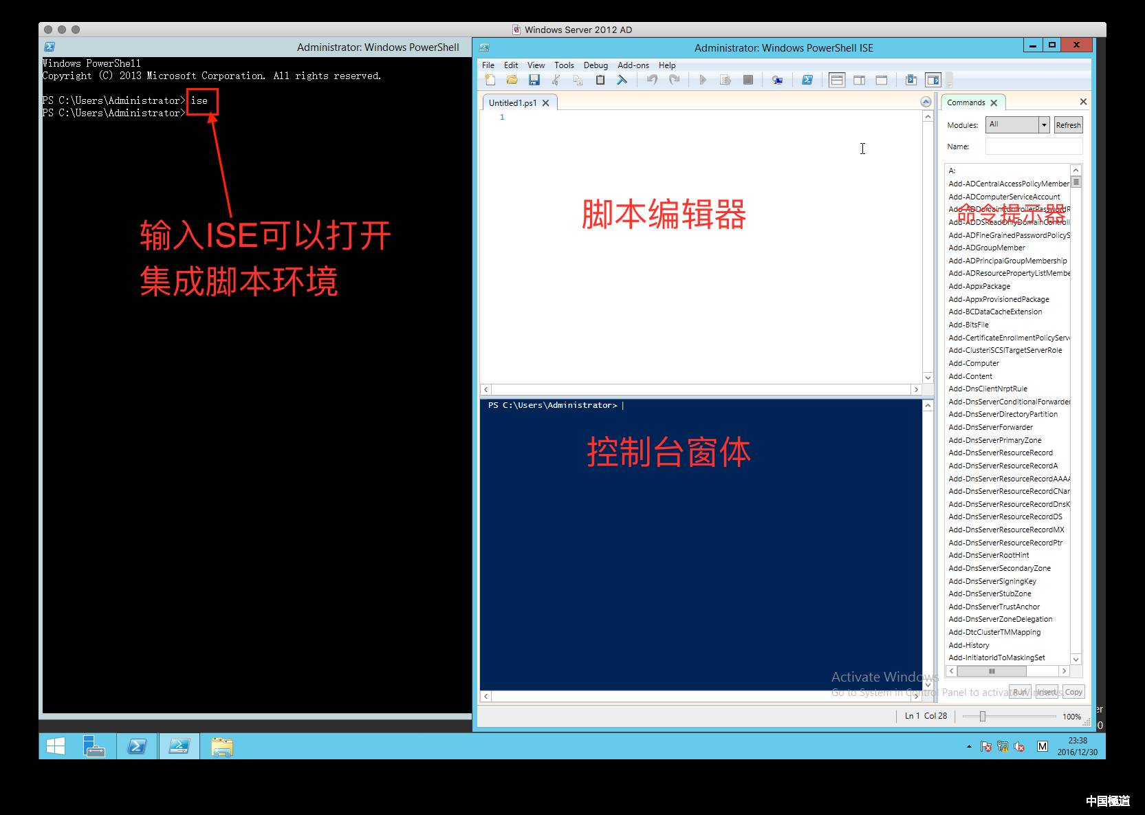Run selection using the toolbar icon

[725, 80]
